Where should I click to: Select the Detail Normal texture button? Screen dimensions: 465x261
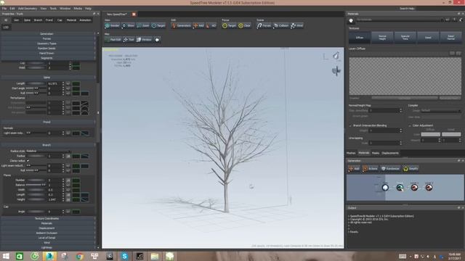[450, 38]
